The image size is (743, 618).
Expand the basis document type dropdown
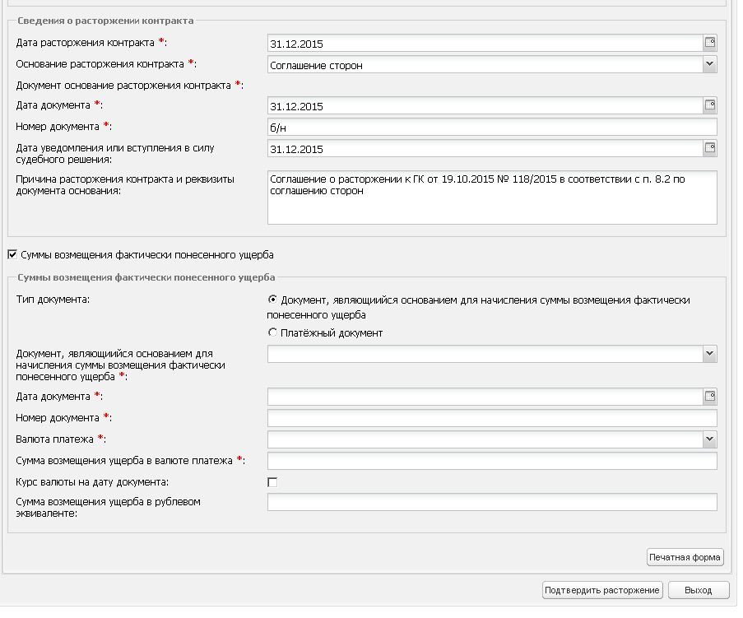(x=709, y=354)
